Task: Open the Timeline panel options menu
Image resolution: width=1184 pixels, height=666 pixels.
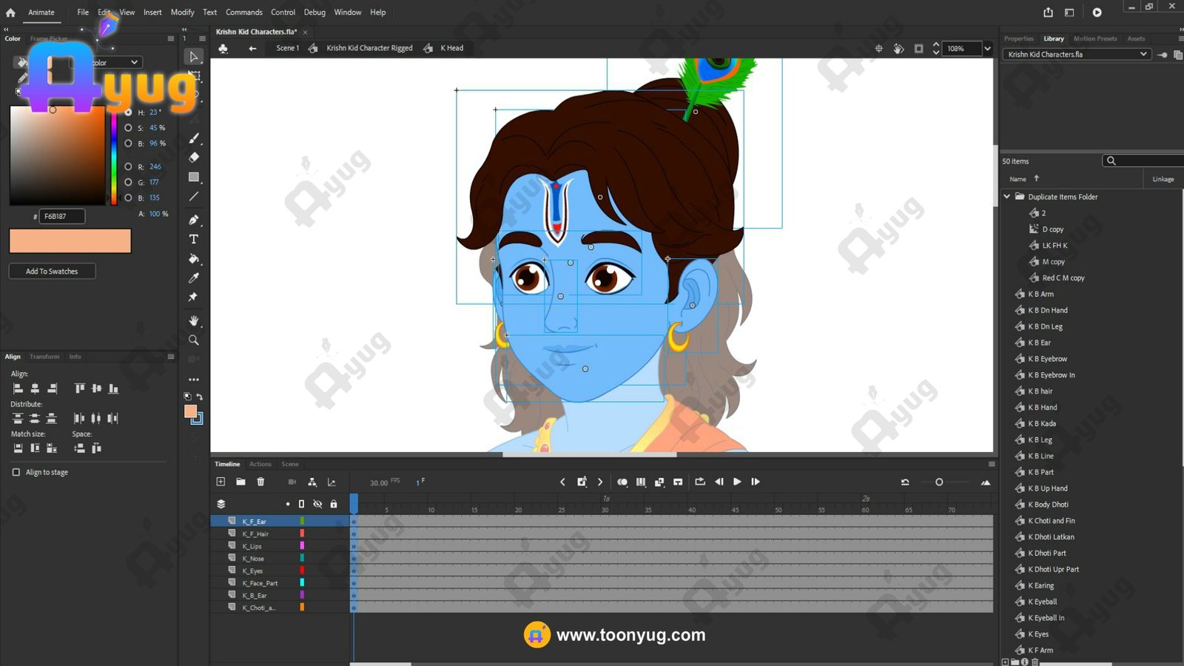Action: [992, 464]
